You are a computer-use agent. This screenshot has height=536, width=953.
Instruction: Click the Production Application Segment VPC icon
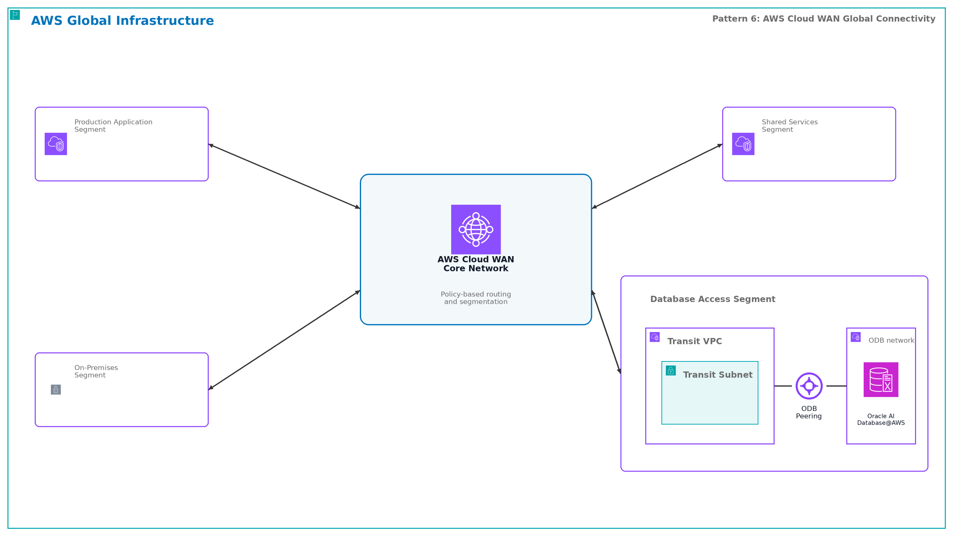[56, 144]
